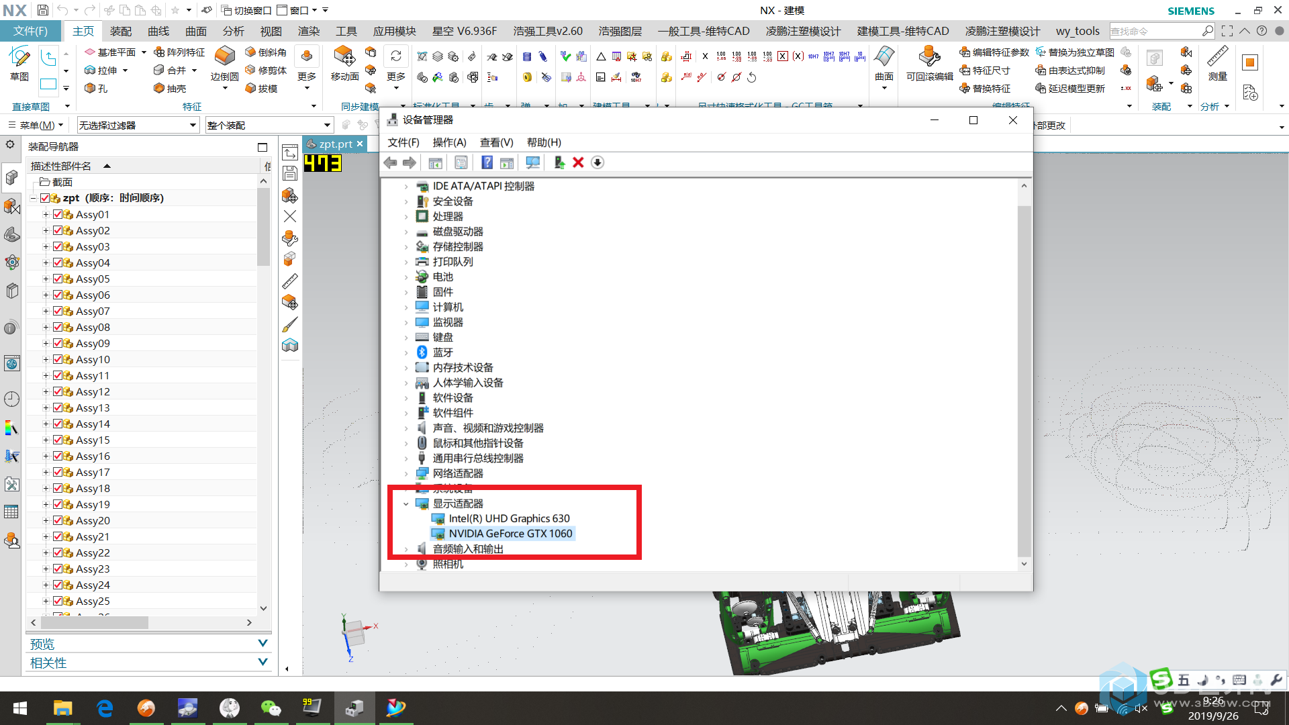Open the 菜单(M) button
Screen dimensions: 1289x725
(36, 126)
